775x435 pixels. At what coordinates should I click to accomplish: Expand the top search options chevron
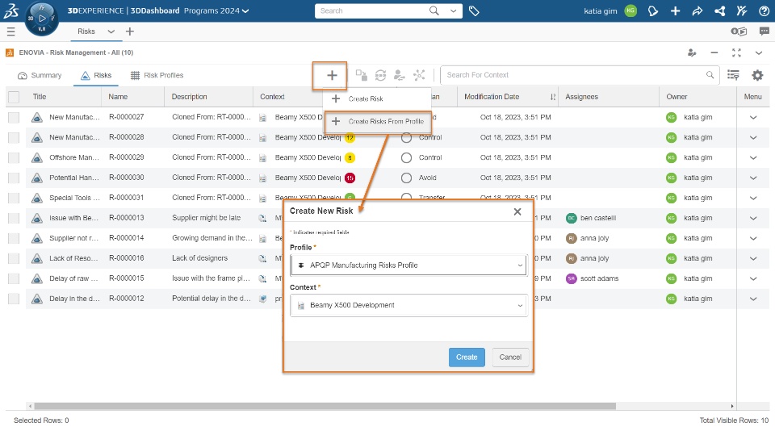click(x=453, y=10)
